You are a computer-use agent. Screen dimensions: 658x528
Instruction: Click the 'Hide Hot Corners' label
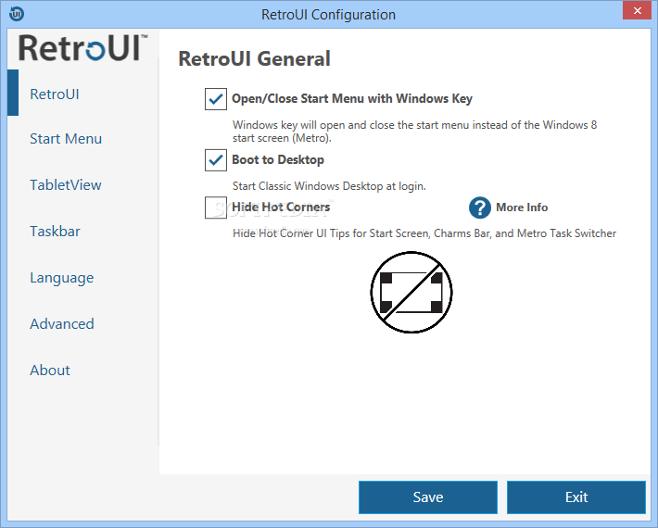coord(281,207)
